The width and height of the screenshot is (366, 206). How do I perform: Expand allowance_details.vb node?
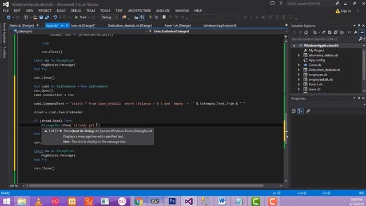click(x=299, y=56)
